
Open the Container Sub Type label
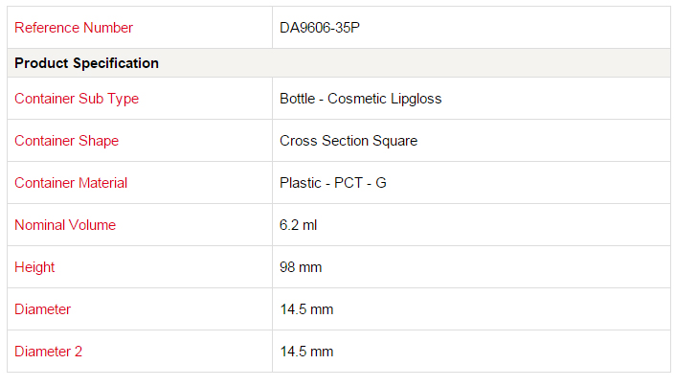click(77, 99)
